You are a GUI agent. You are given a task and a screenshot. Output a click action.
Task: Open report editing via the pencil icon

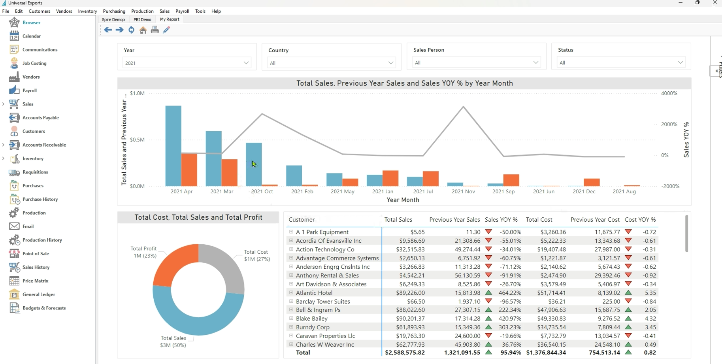[166, 30]
